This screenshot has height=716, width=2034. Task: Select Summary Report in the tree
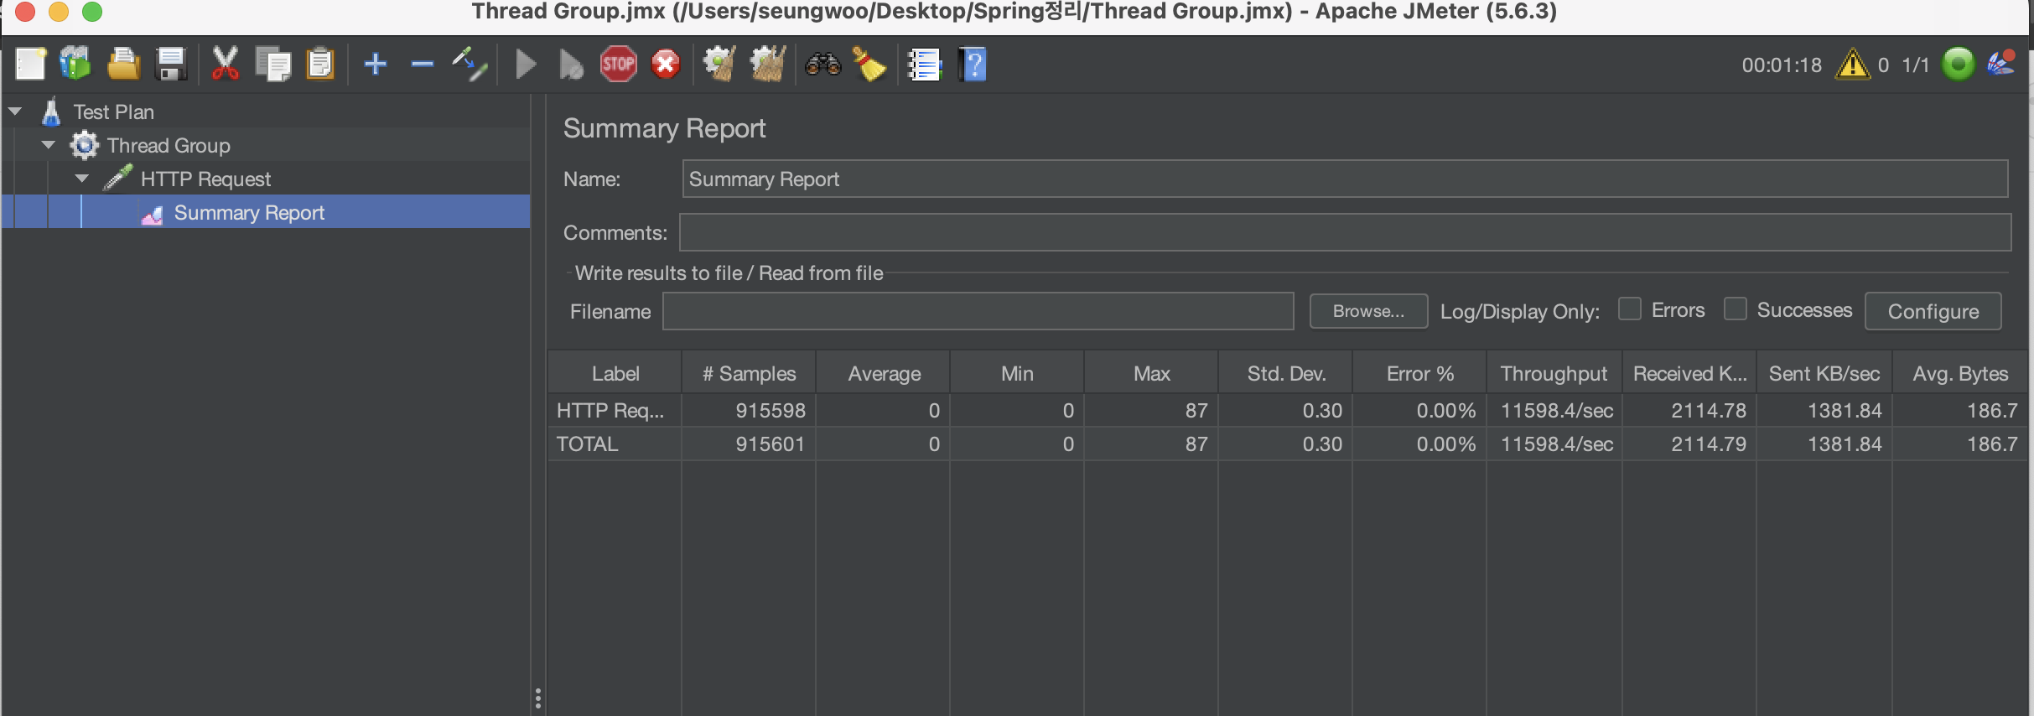(x=249, y=212)
